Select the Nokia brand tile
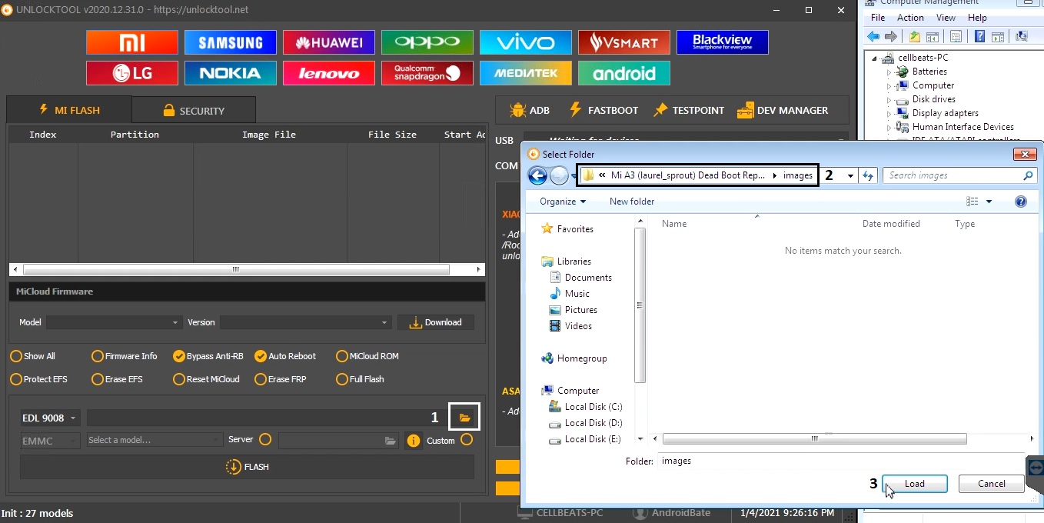This screenshot has width=1044, height=523. [231, 73]
